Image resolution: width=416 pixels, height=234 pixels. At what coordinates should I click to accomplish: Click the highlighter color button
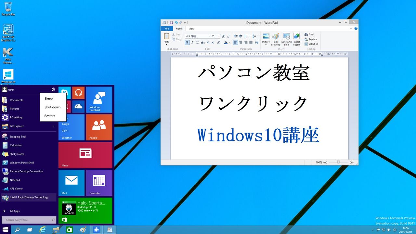[x=219, y=43]
